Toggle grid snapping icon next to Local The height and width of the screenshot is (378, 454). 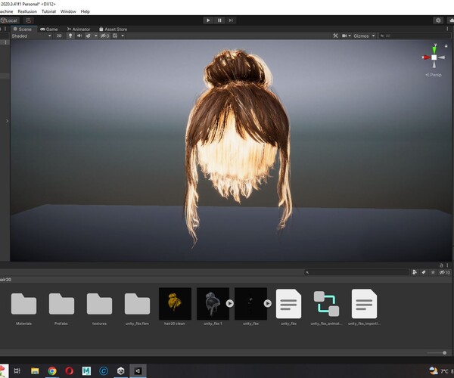[28, 20]
